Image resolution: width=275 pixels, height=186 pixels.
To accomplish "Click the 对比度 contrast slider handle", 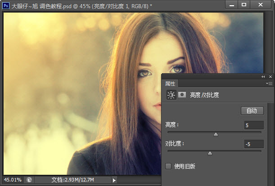I will [210, 153].
